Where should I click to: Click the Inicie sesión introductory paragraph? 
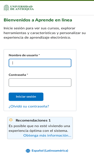pos(45,33)
